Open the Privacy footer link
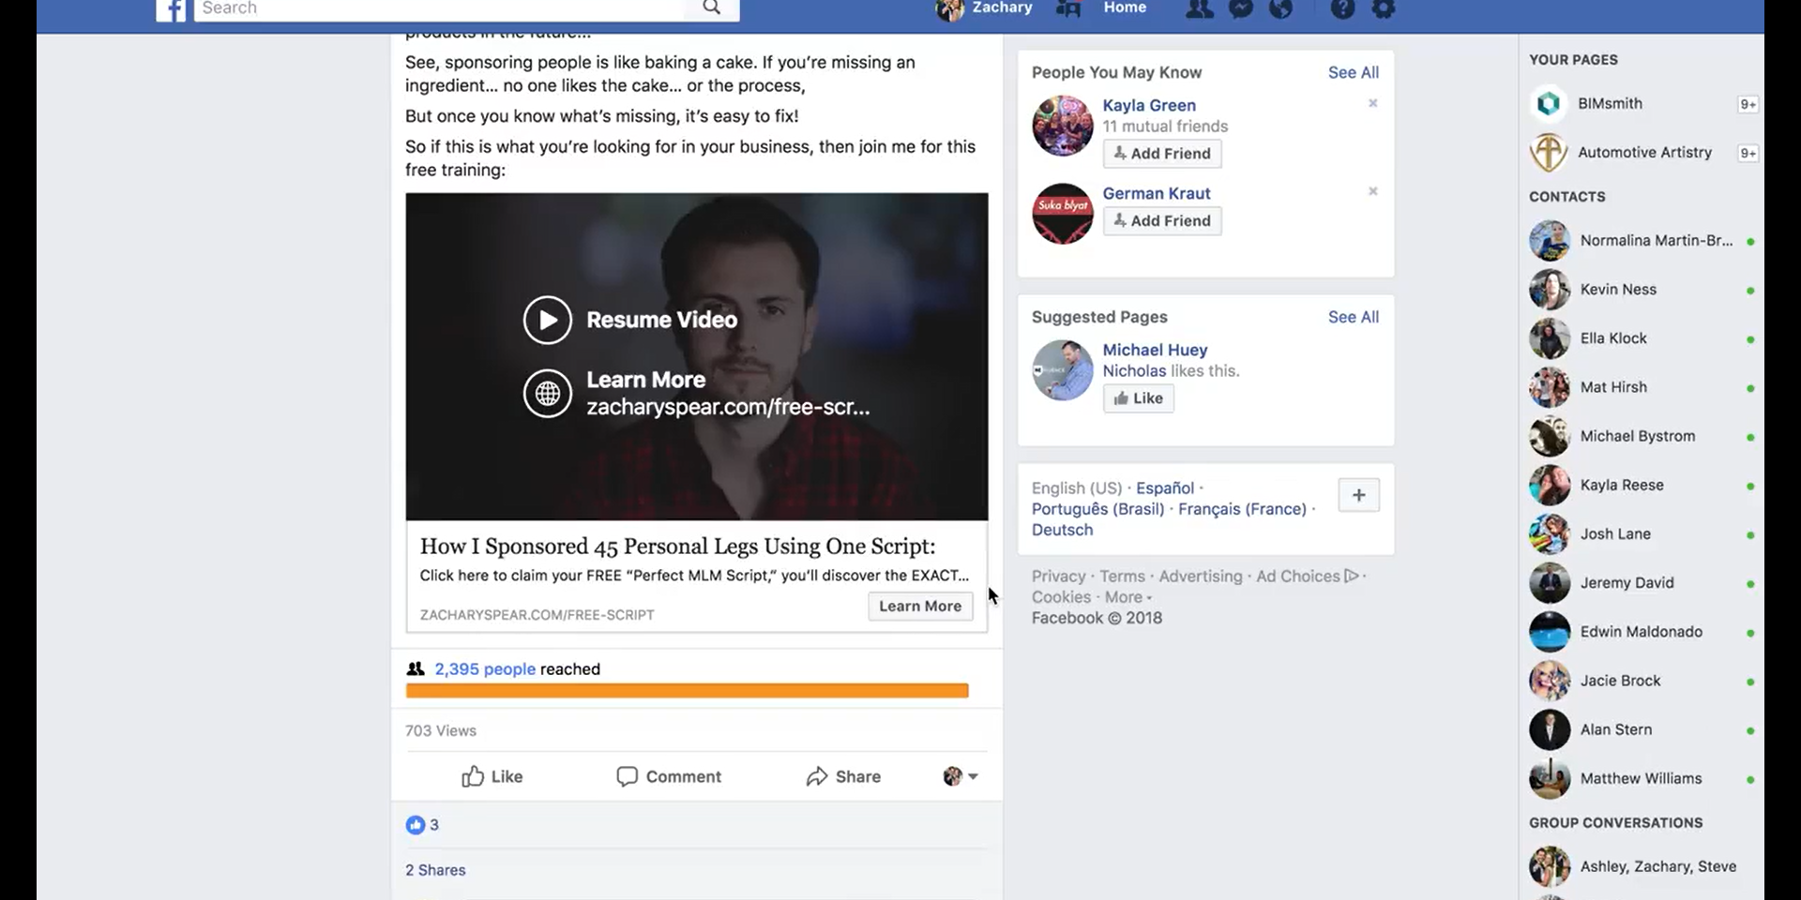Image resolution: width=1801 pixels, height=900 pixels. 1058,577
